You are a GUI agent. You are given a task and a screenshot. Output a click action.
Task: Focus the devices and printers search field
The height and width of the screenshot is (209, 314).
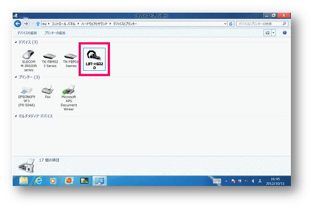point(260,24)
